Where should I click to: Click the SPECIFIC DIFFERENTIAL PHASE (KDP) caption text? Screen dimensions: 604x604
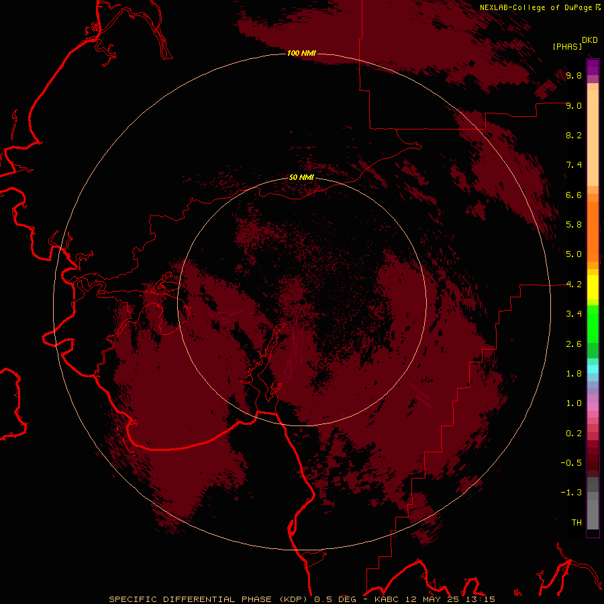[209, 599]
